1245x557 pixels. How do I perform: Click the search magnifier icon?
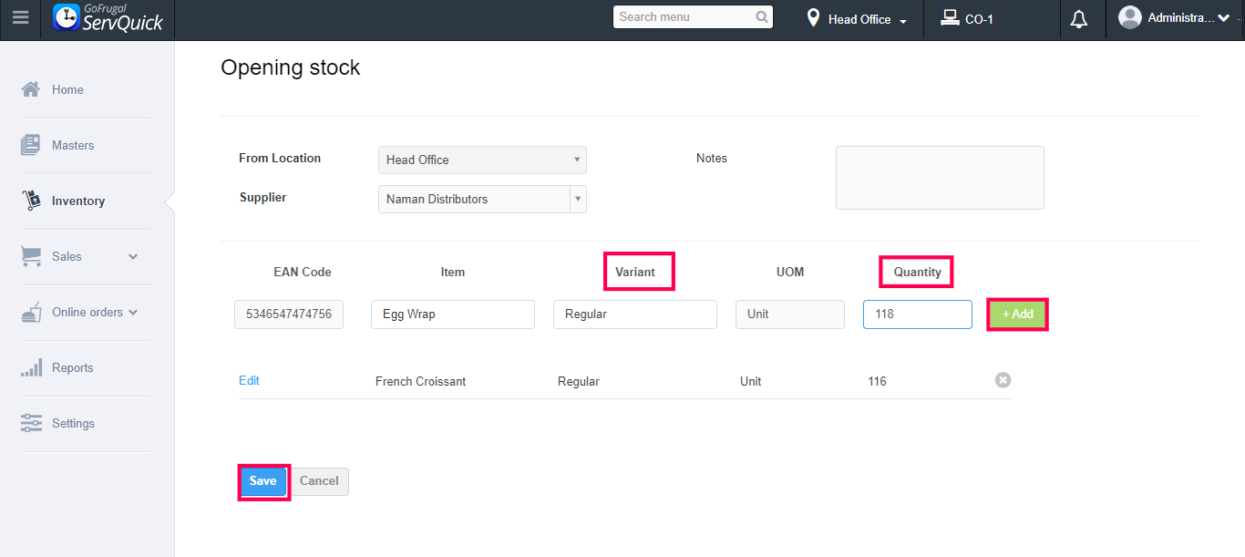pyautogui.click(x=762, y=17)
